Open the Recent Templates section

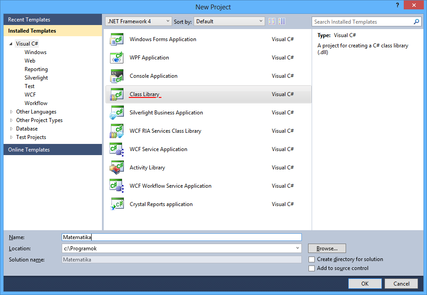point(53,20)
